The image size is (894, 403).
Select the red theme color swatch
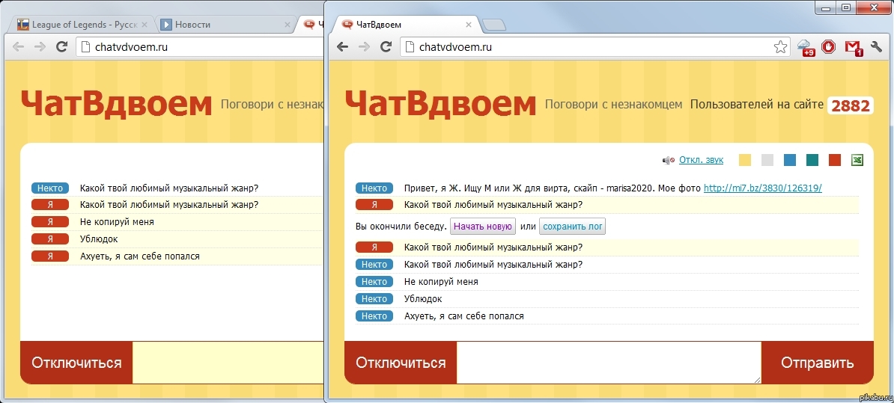[x=835, y=161]
